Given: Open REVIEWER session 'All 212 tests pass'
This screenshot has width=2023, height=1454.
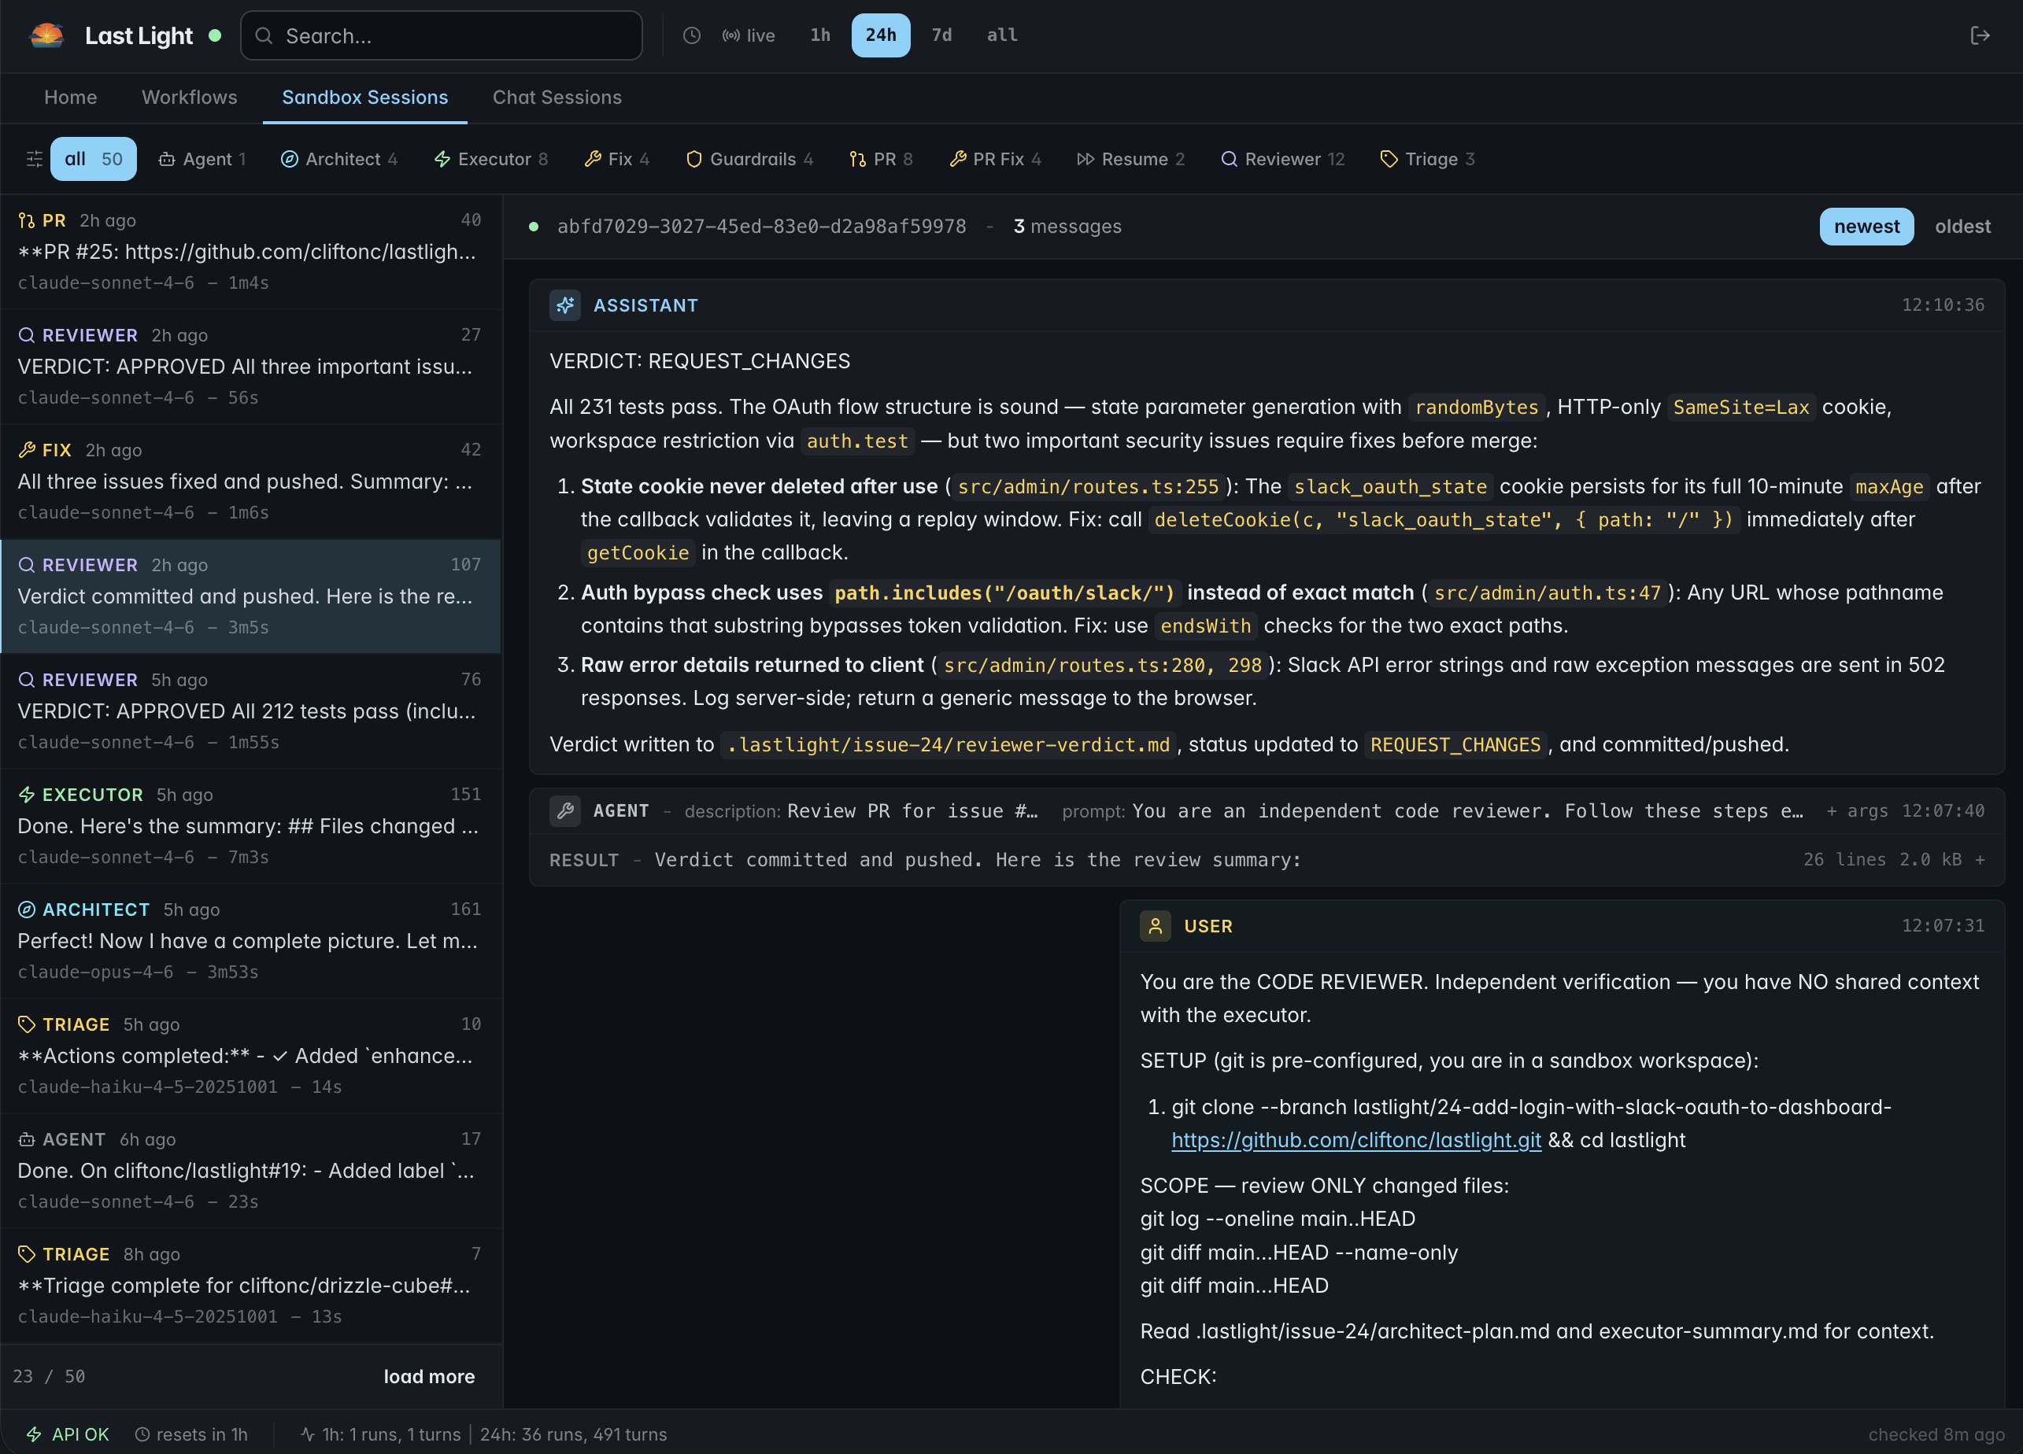Looking at the screenshot, I should [250, 711].
